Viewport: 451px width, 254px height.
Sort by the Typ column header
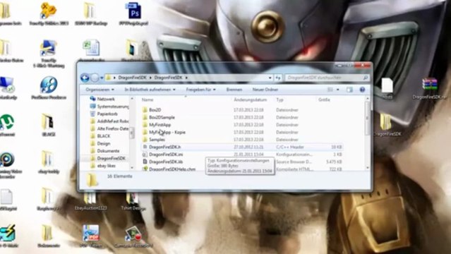[x=279, y=99]
